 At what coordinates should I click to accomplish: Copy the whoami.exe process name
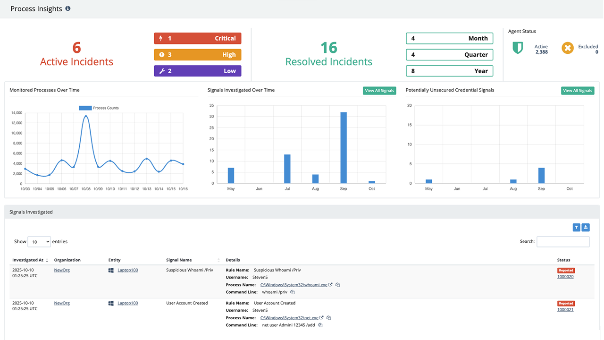[x=338, y=285]
